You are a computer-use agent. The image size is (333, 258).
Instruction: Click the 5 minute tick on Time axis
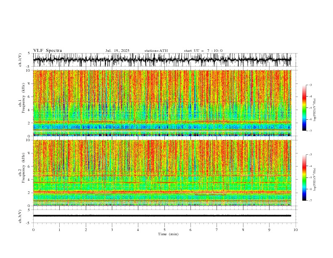pyautogui.click(x=164, y=230)
